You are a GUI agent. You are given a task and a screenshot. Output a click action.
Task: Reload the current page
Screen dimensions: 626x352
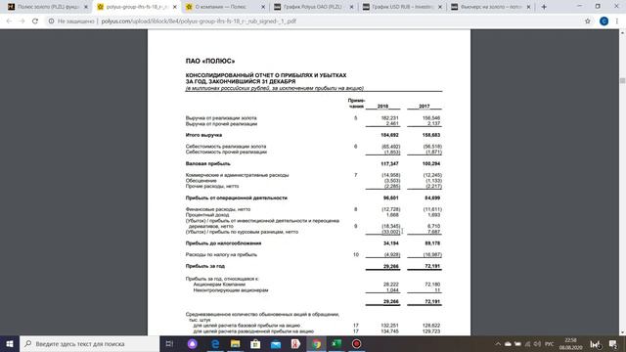tap(35, 22)
